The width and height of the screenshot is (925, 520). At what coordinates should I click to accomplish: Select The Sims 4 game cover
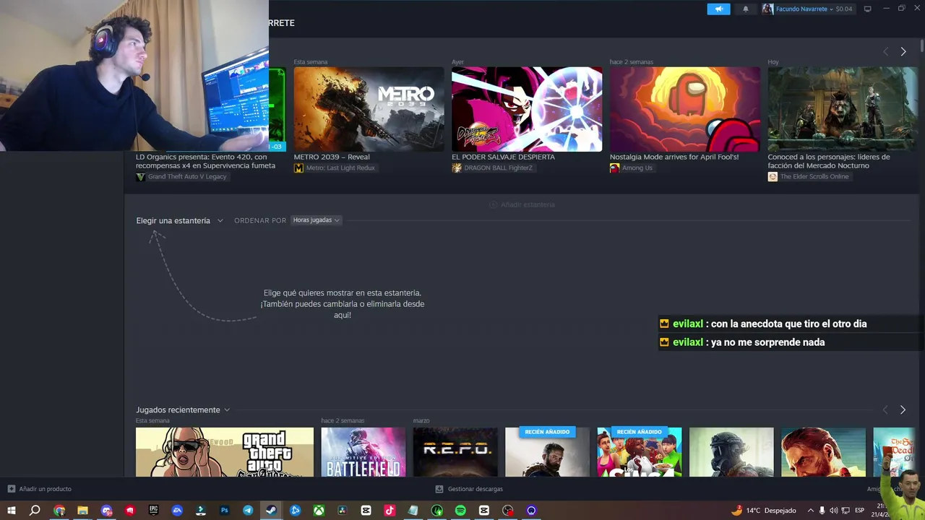[639, 452]
